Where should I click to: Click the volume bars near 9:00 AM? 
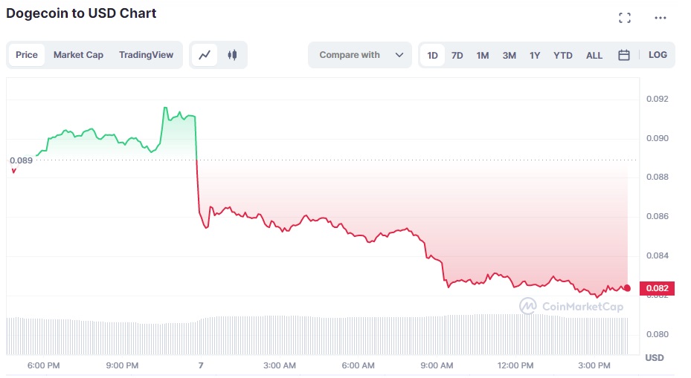tap(437, 336)
